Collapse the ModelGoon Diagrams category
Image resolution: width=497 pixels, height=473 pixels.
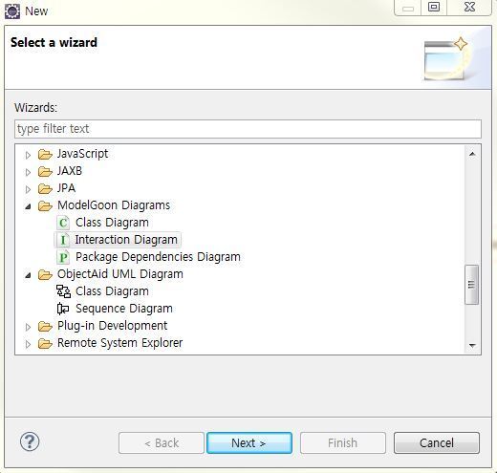tap(28, 206)
